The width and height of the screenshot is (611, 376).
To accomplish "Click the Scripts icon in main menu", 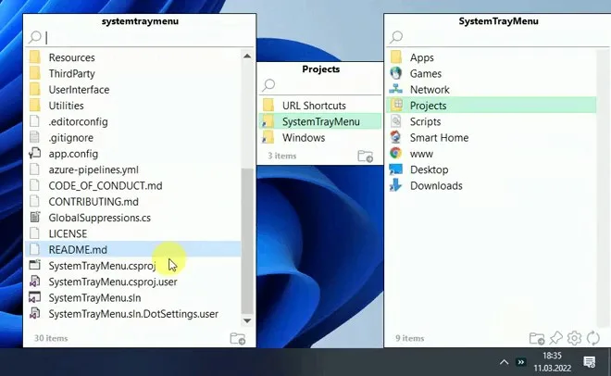I will click(x=396, y=121).
